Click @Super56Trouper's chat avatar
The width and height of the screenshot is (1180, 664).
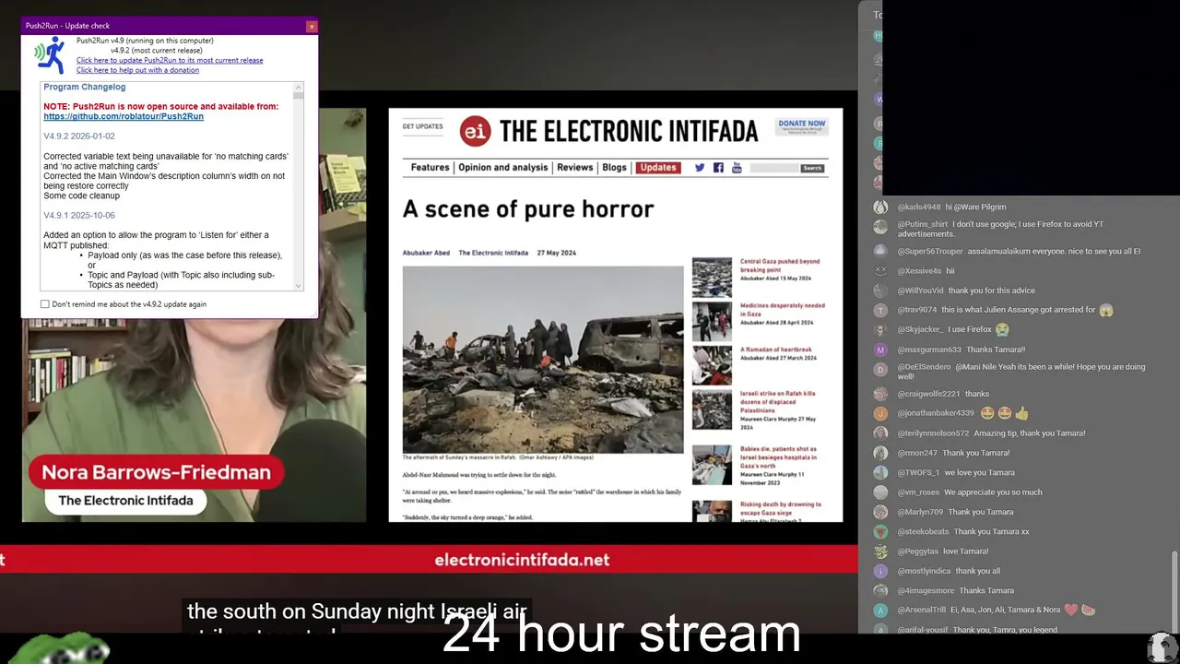click(x=880, y=251)
